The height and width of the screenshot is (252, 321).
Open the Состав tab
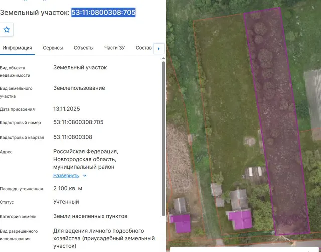point(144,48)
